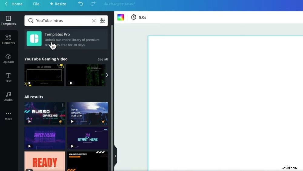Select the Like and Subscribe gaming template
Viewport: 303px width, 171px height.
point(44,75)
